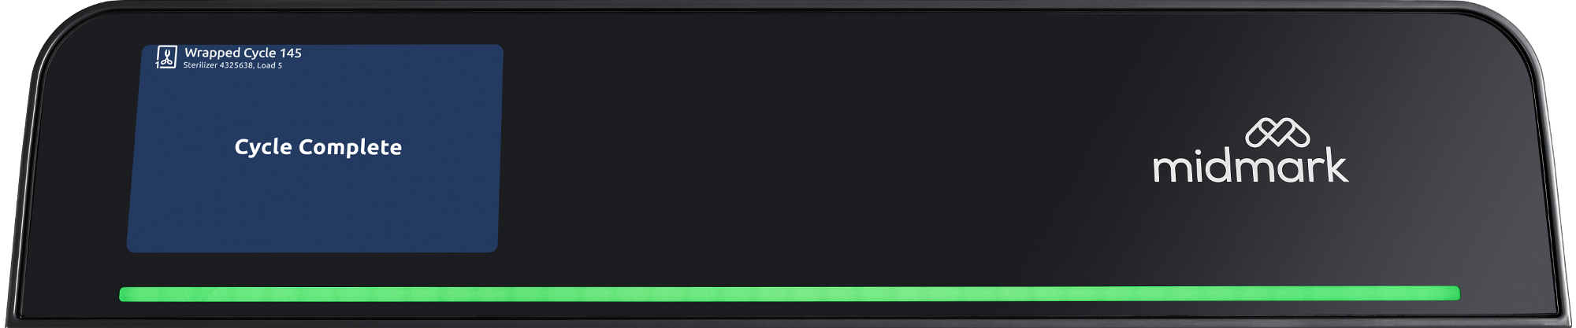
Task: Click the Sterilizer label under the cycle title
Action: click(200, 65)
